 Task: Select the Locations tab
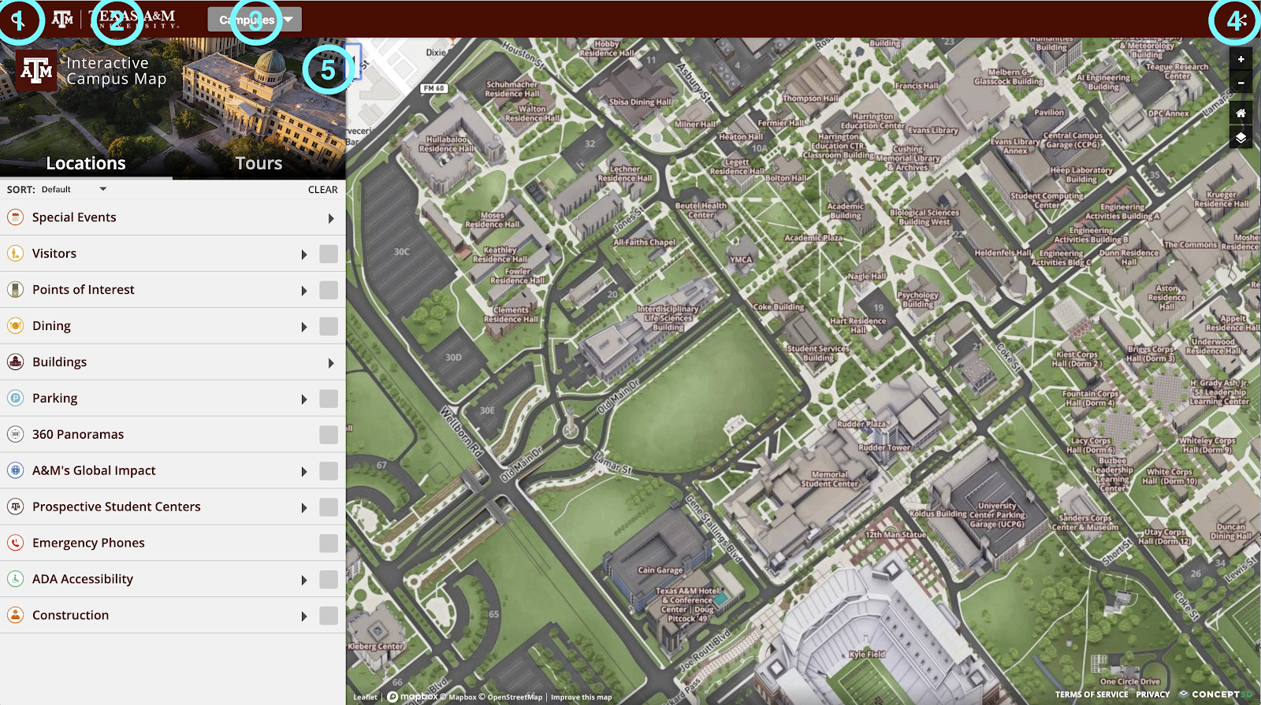[x=86, y=163]
